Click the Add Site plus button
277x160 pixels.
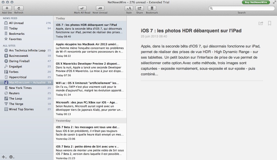[x=7, y=8]
